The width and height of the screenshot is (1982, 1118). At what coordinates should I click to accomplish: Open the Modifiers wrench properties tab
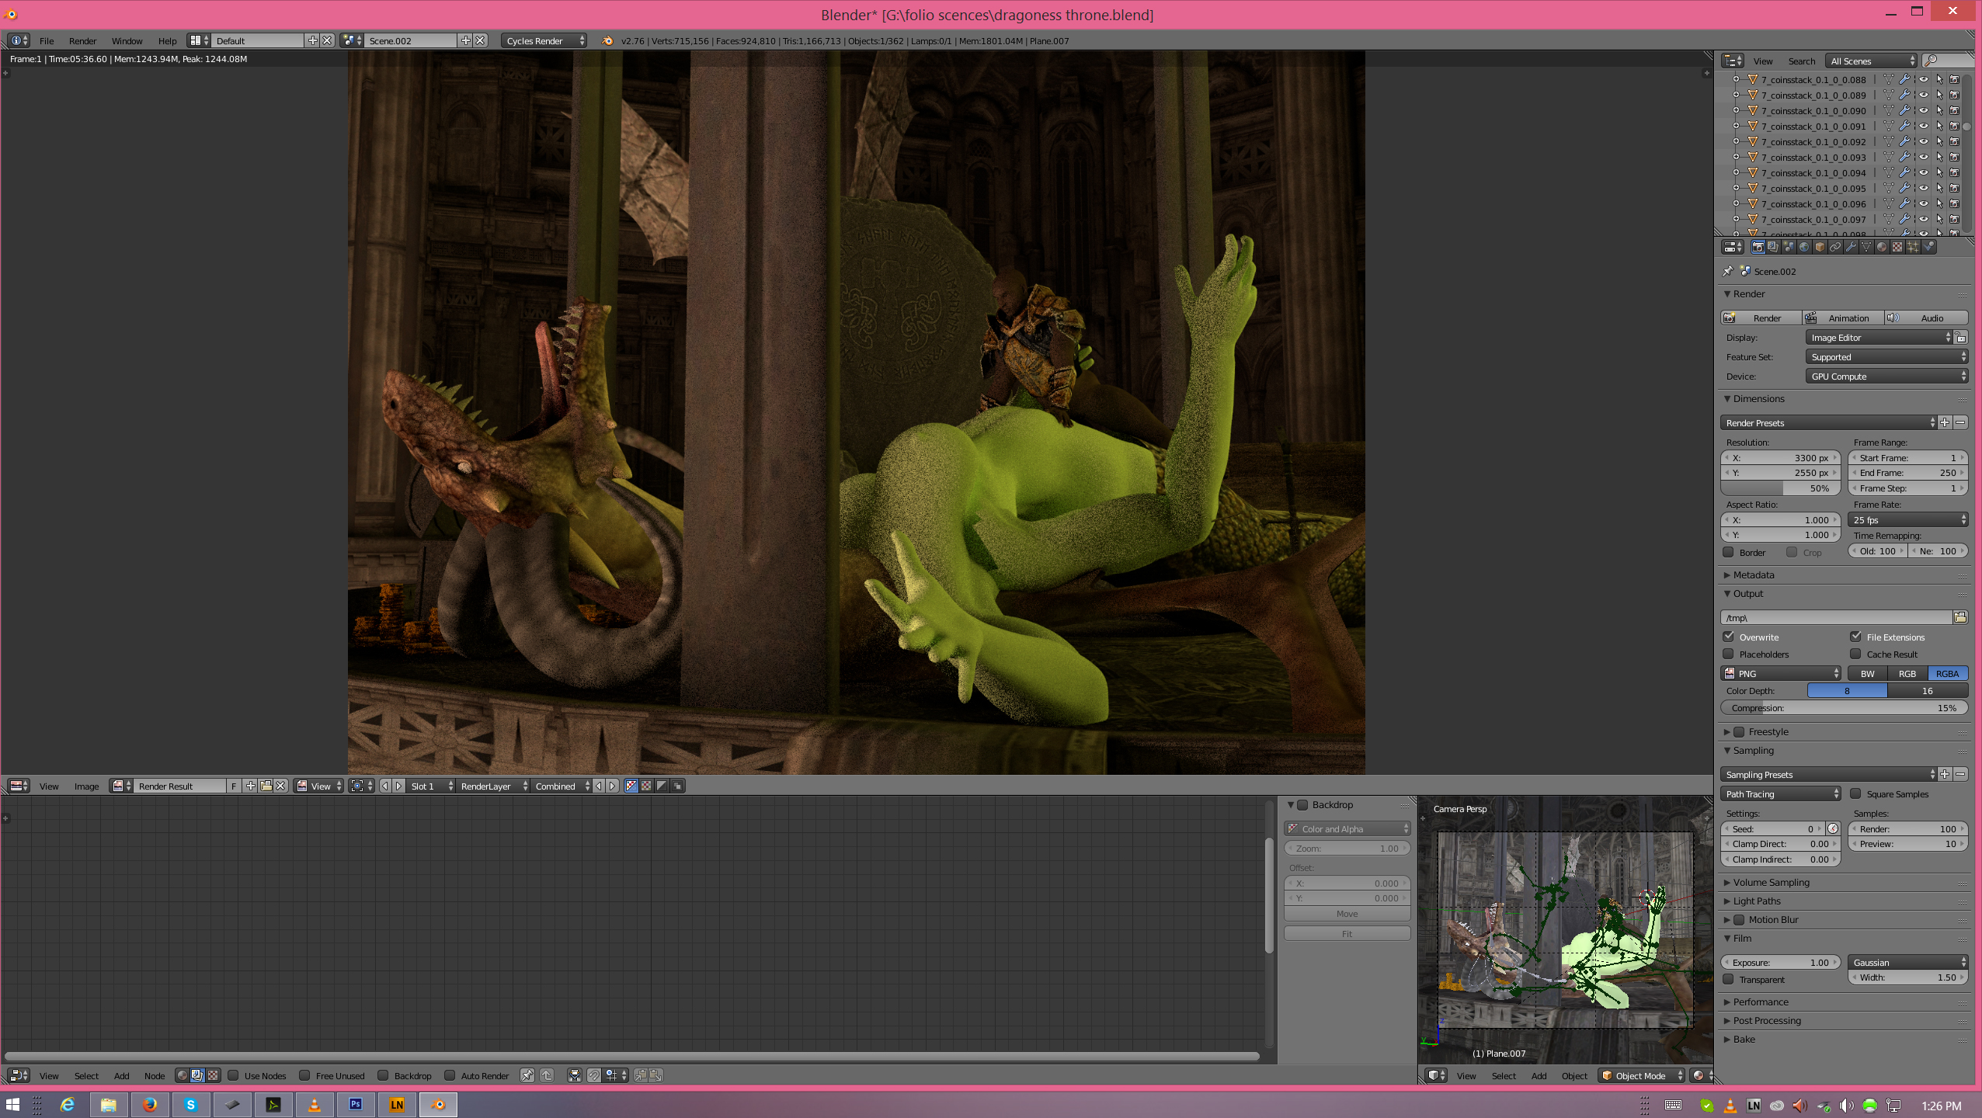click(x=1851, y=247)
